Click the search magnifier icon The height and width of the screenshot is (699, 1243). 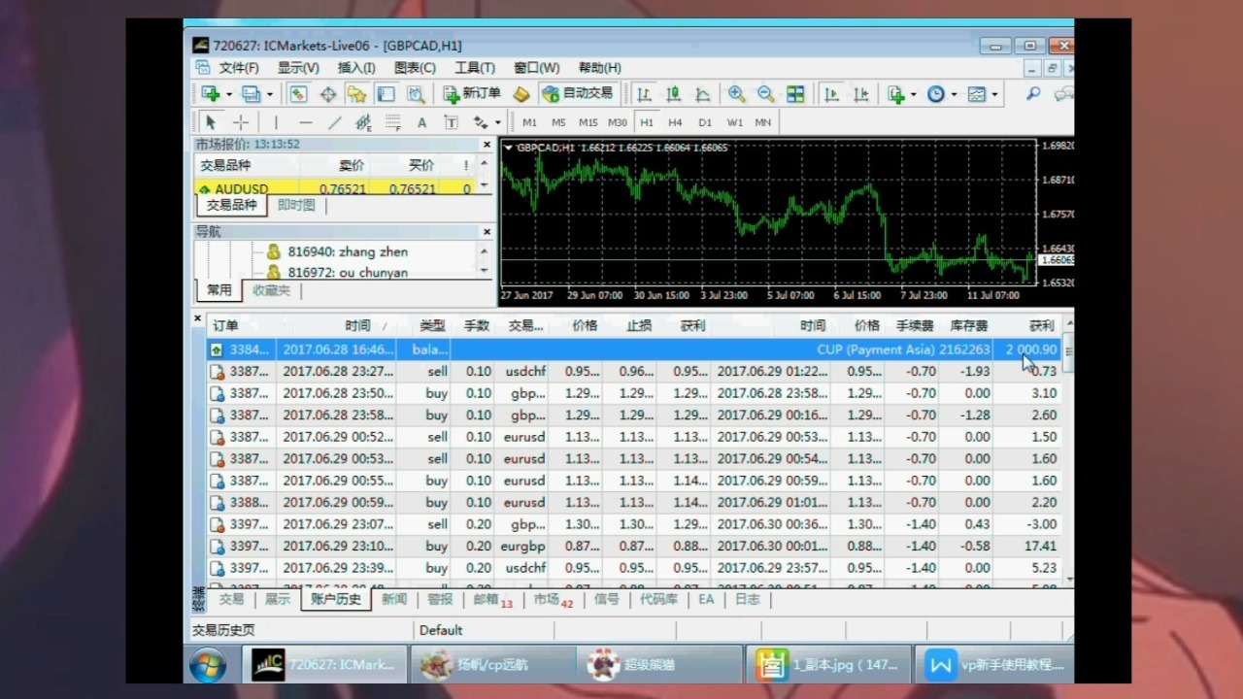point(1033,94)
